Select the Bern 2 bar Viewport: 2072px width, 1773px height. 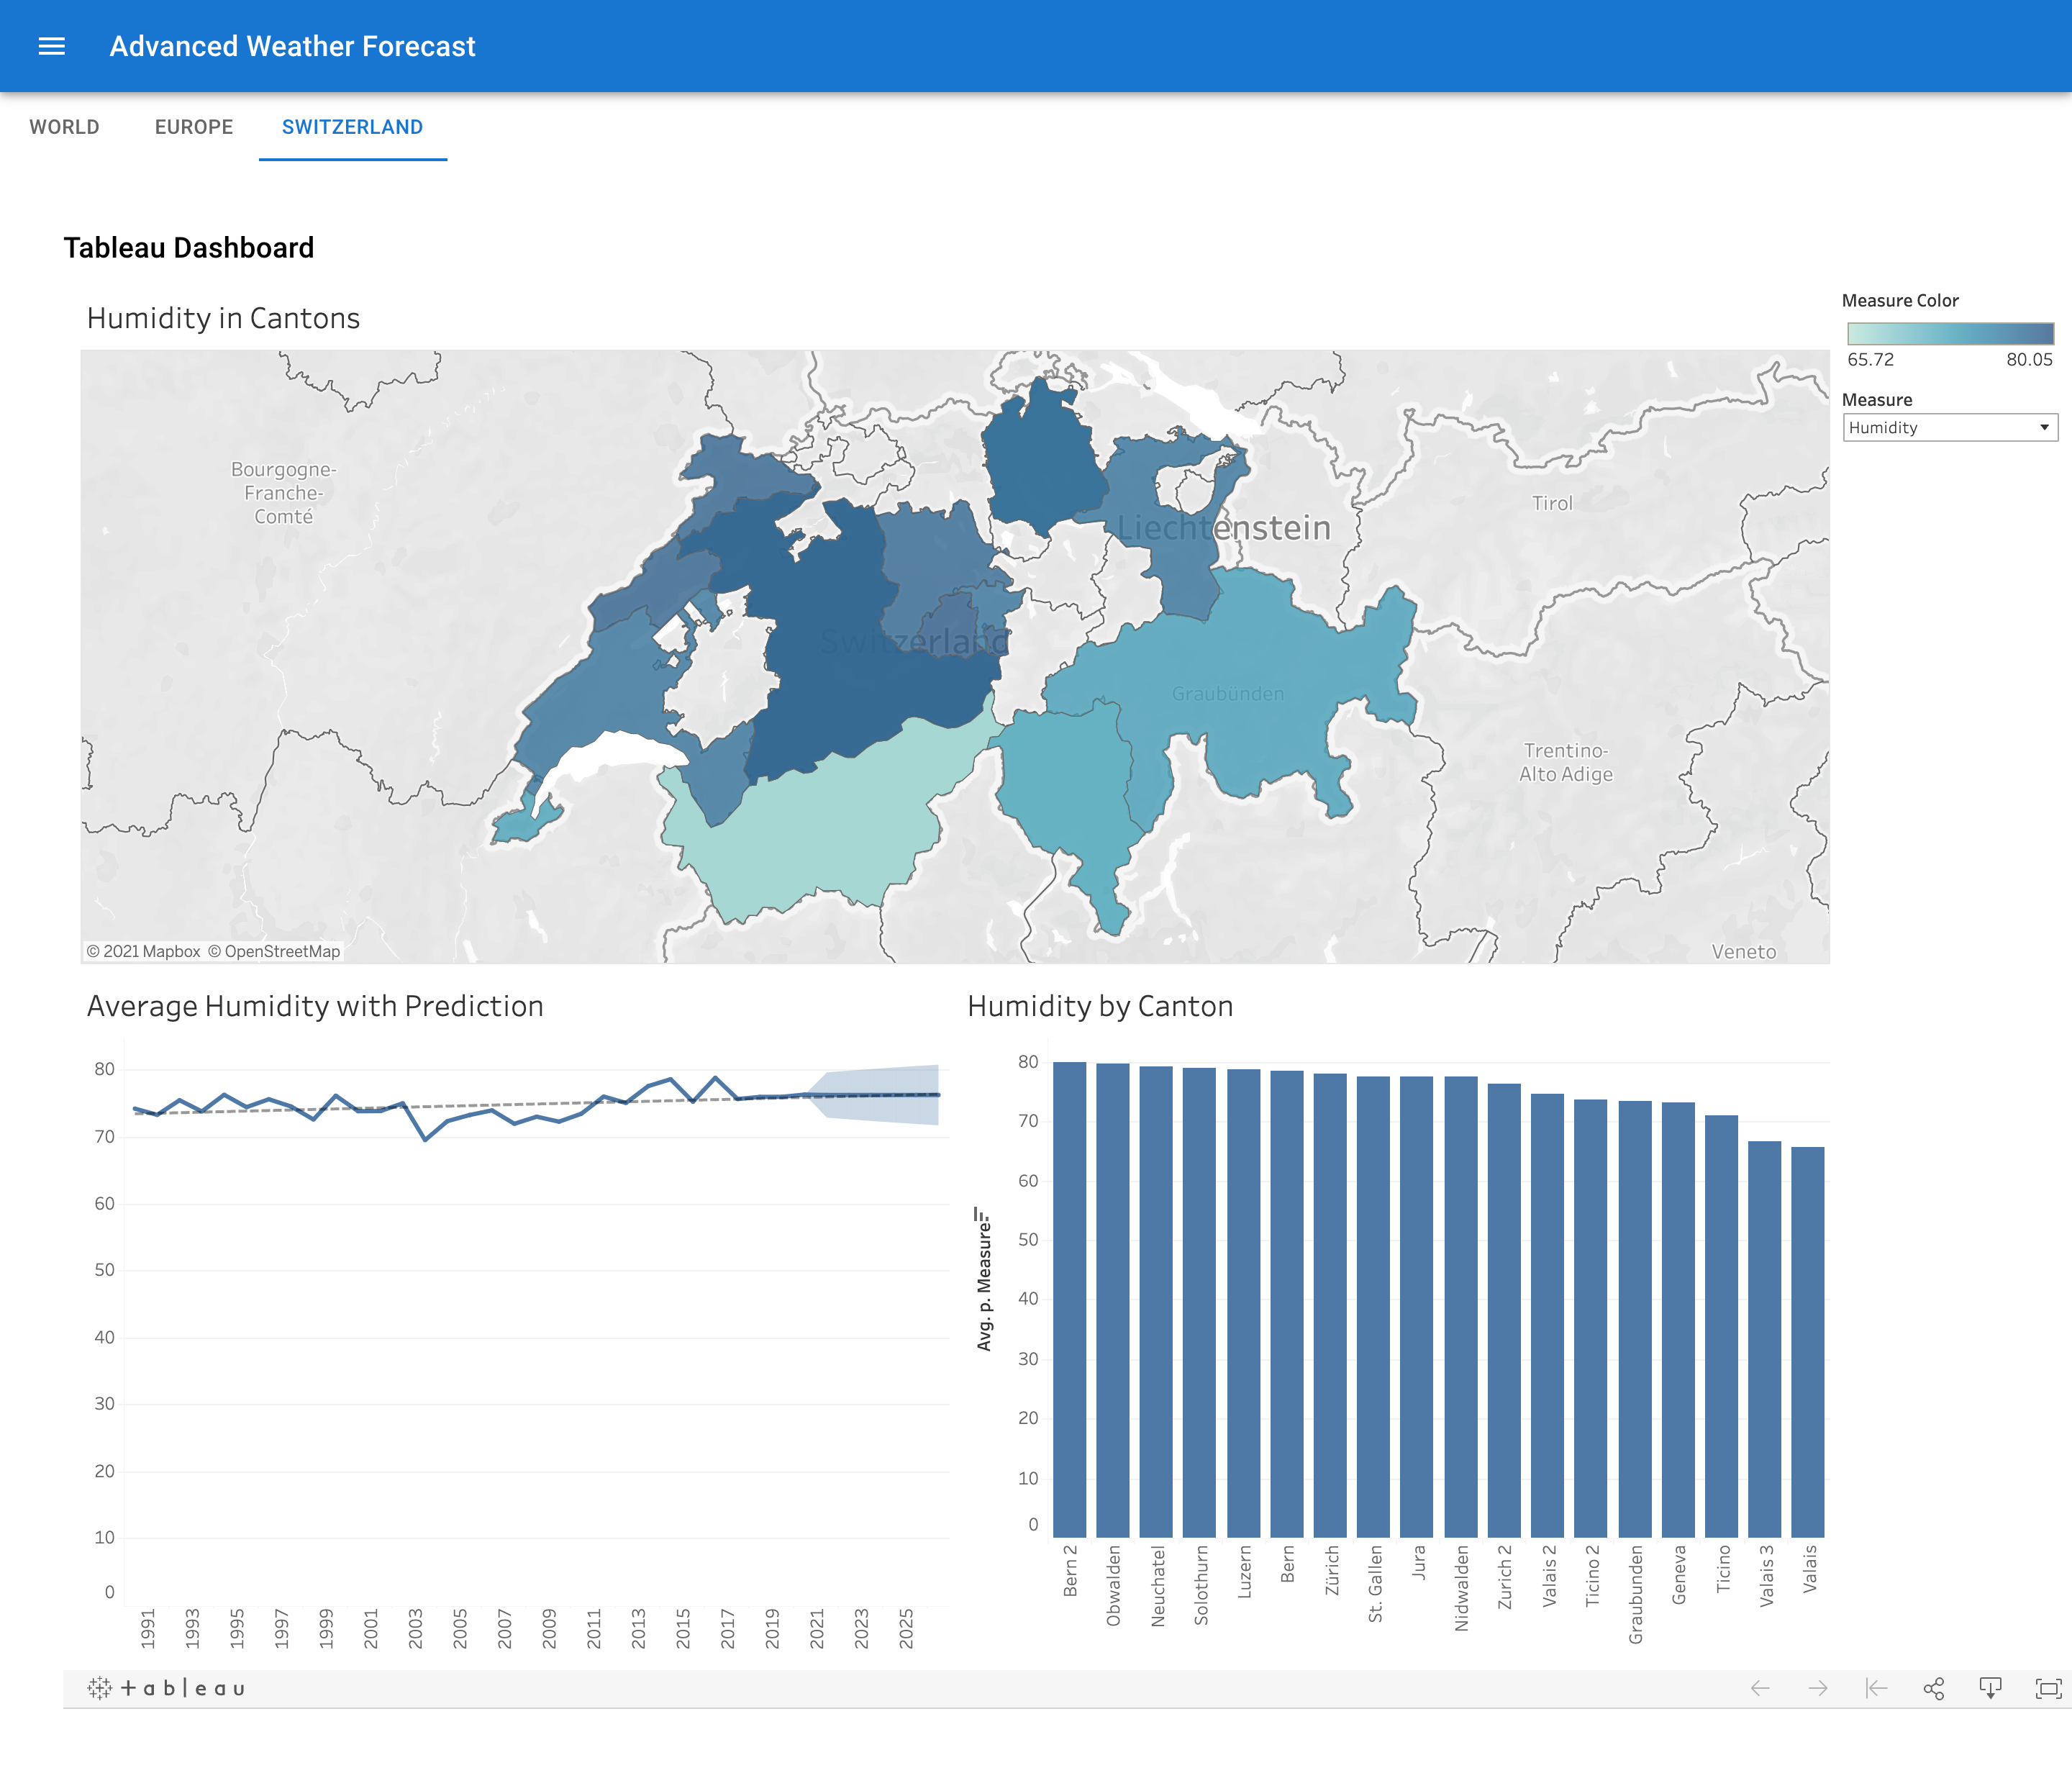[1069, 1300]
